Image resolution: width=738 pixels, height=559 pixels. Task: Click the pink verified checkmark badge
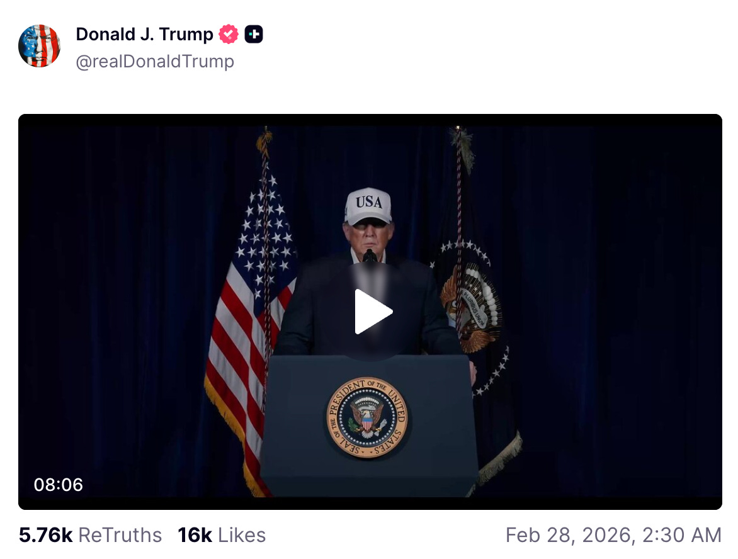coord(229,35)
